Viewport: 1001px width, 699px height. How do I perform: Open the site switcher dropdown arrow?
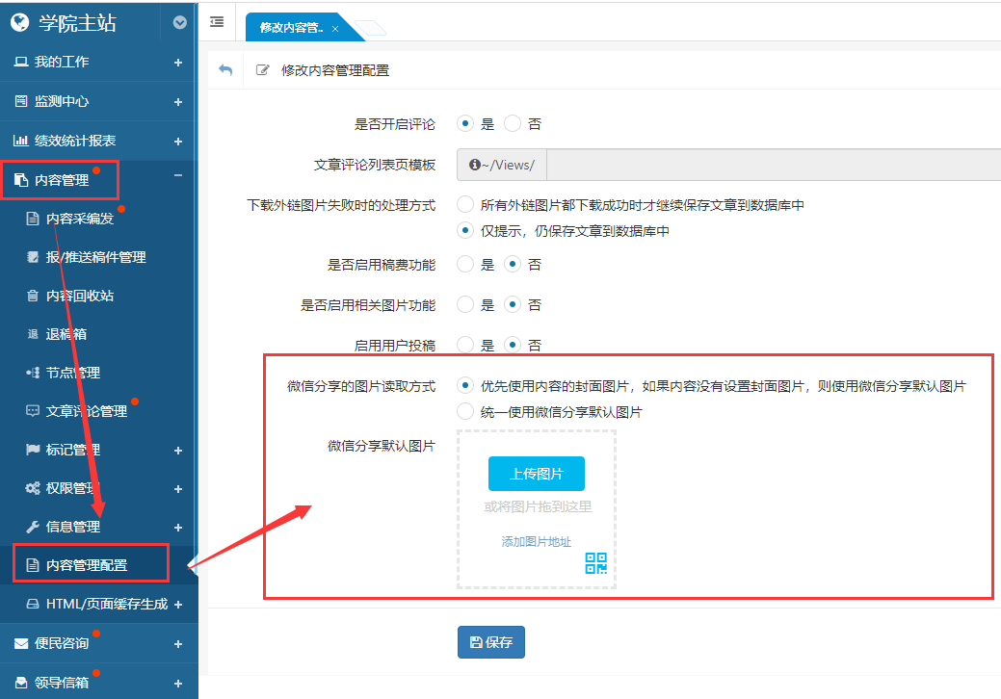coord(179,22)
